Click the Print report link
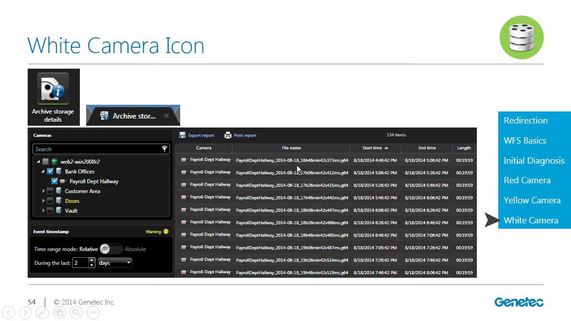Image resolution: width=571 pixels, height=321 pixels. click(245, 136)
